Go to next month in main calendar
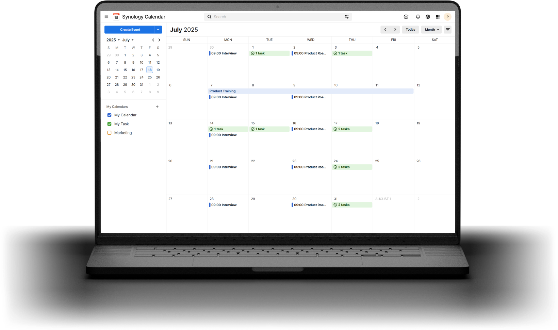 [x=395, y=30]
